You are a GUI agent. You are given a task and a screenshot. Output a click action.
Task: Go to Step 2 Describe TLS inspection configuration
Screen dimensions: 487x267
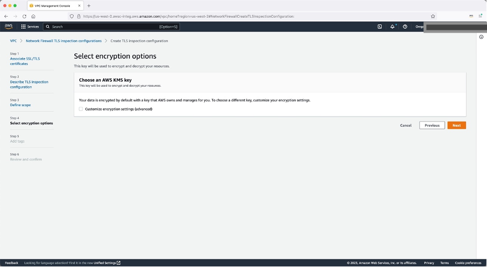[x=29, y=84]
